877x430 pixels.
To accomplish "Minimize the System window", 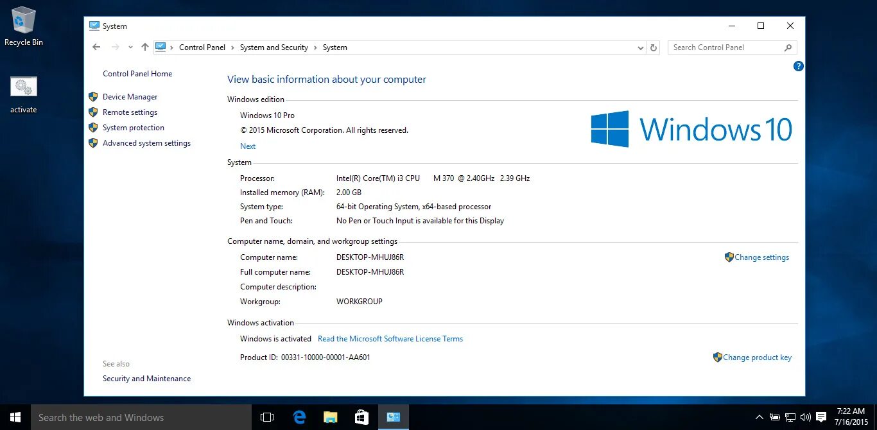I will coord(731,26).
